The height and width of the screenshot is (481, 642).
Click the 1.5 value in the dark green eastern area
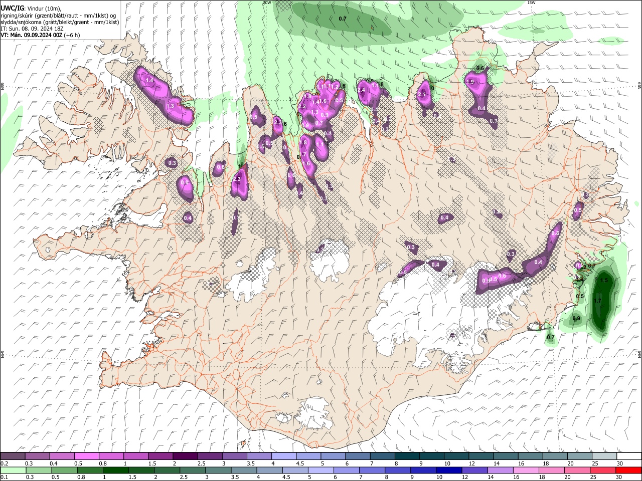click(604, 281)
